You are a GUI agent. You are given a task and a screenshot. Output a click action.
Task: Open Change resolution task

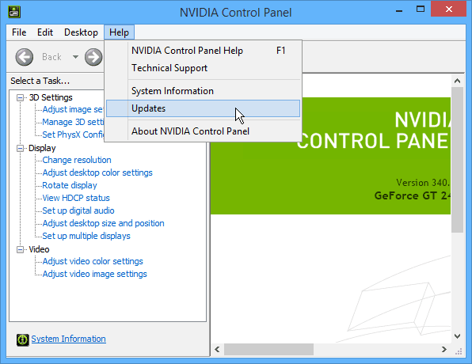[77, 160]
